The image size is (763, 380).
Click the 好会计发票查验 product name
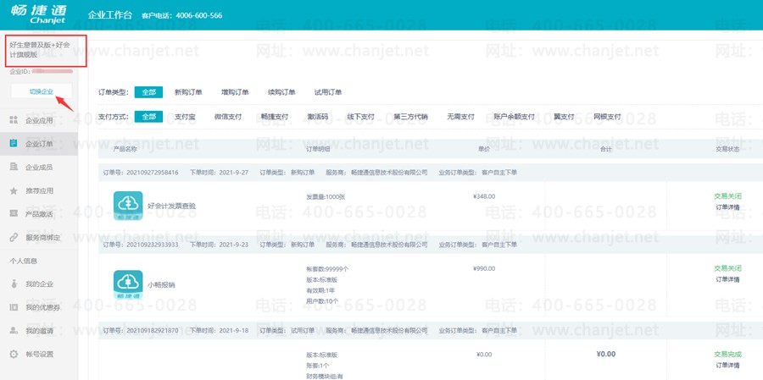[x=171, y=206]
